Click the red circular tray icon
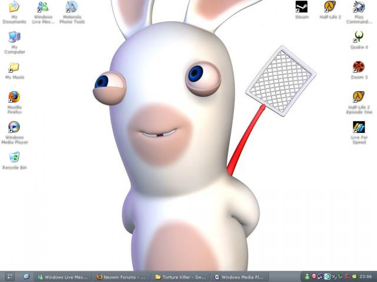This screenshot has width=377, height=282. coord(314,277)
